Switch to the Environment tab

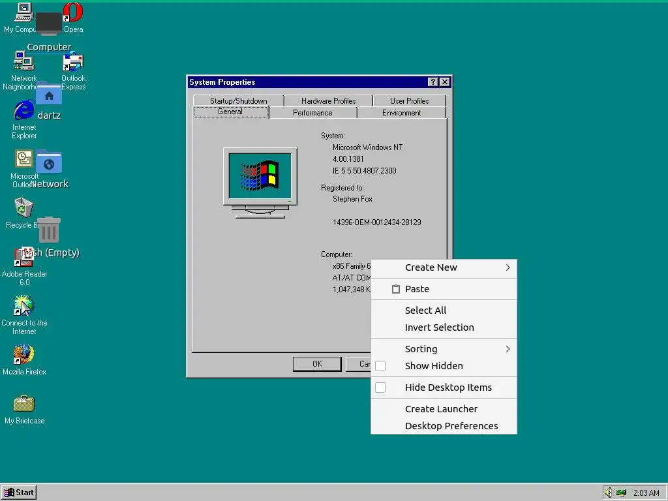(402, 113)
